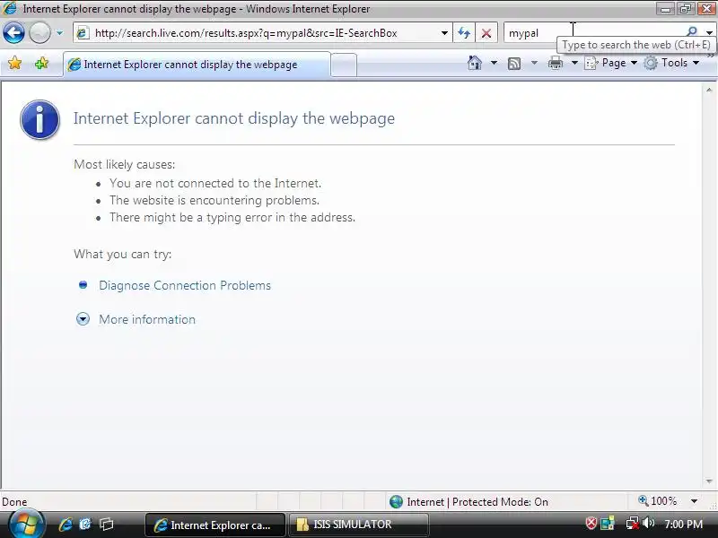Click the 7:00 PM clock
Viewport: 718px width, 538px height.
683,525
